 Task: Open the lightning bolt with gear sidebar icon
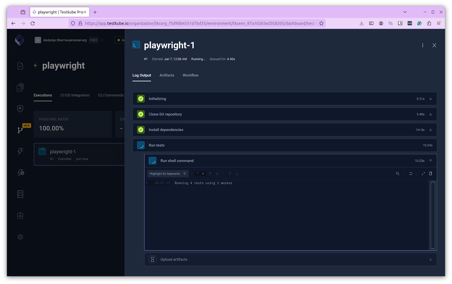[x=20, y=173]
